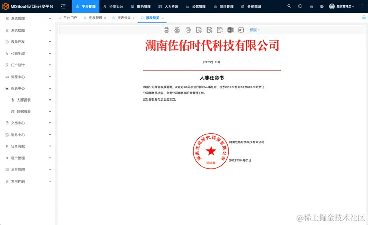
Task: Expand the 系统管理 chevron
Action: 50,18
